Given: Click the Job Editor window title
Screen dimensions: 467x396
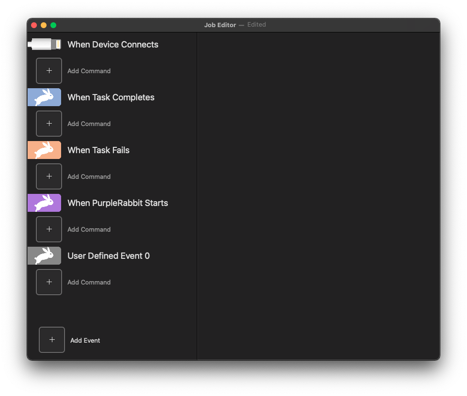Looking at the screenshot, I should point(220,25).
